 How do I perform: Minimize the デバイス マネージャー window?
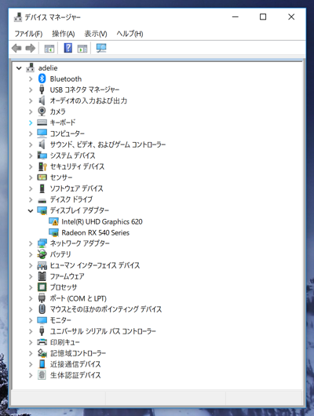pyautogui.click(x=235, y=17)
